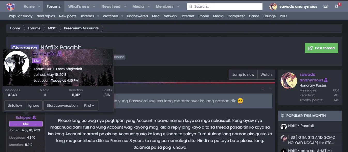Image resolution: width=348 pixels, height=152 pixels.
Task: Open Misc sub-navigation link
Action: (x=156, y=16)
